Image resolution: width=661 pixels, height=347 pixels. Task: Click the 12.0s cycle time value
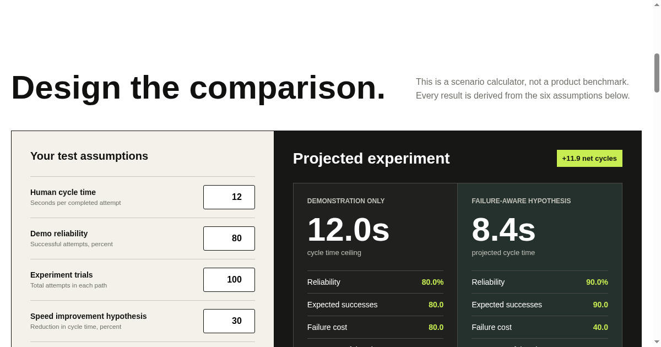[x=348, y=229]
